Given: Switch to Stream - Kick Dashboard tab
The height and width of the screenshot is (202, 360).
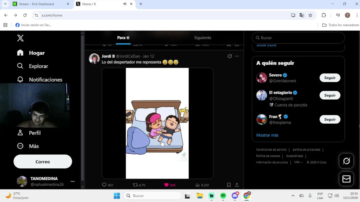Looking at the screenshot, I should (41, 4).
